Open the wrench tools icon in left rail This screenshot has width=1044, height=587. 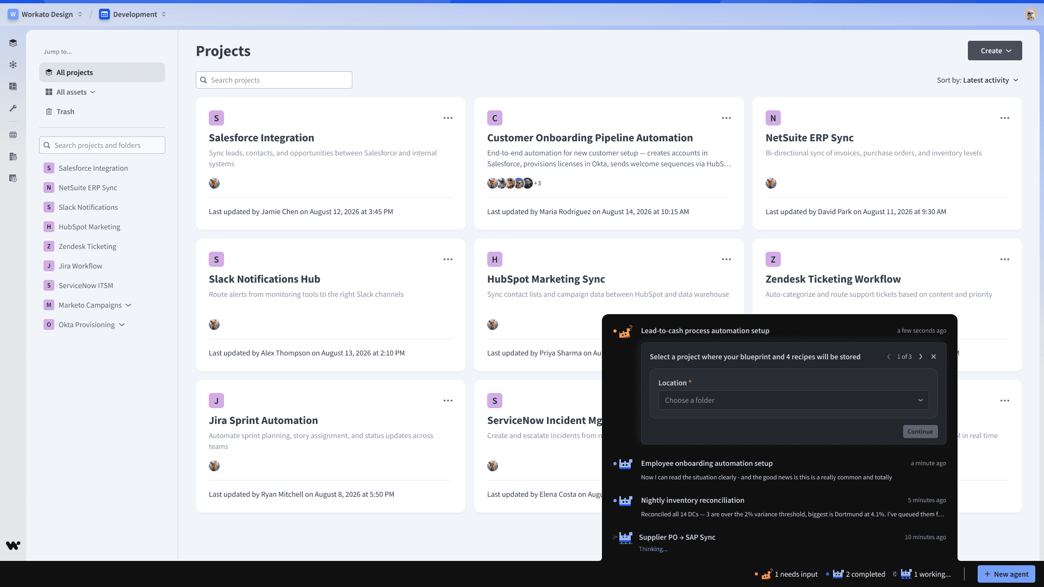pyautogui.click(x=13, y=108)
